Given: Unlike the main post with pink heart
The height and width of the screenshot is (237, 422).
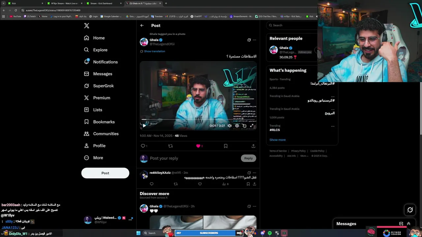Looking at the screenshot, I should (198, 146).
